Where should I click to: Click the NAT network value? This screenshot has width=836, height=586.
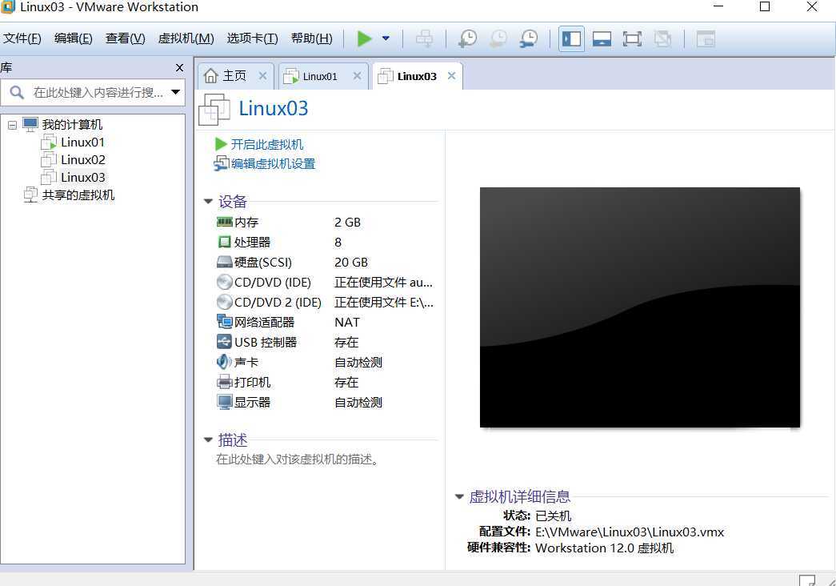click(x=346, y=323)
